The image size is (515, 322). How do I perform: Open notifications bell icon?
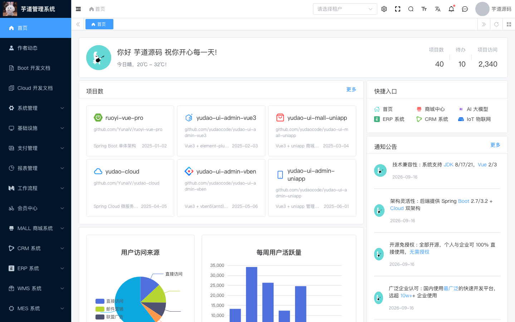click(451, 9)
